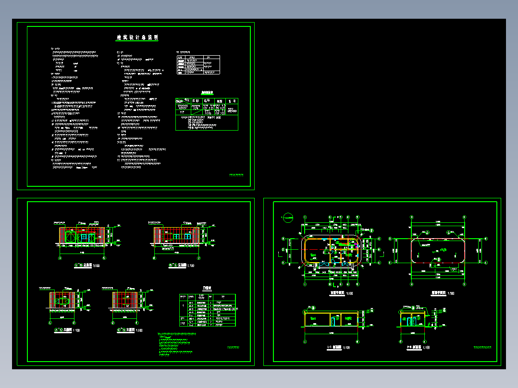Click the green notes text below the schedule table
The width and height of the screenshot is (518, 388).
click(177, 344)
